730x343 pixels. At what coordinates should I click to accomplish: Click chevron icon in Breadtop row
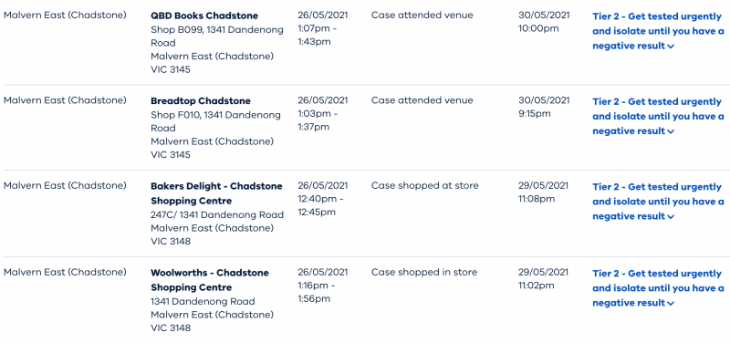671,131
